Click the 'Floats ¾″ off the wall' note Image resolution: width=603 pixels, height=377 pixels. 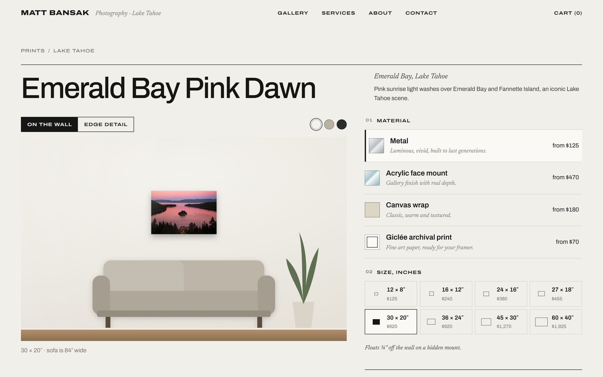point(413,347)
